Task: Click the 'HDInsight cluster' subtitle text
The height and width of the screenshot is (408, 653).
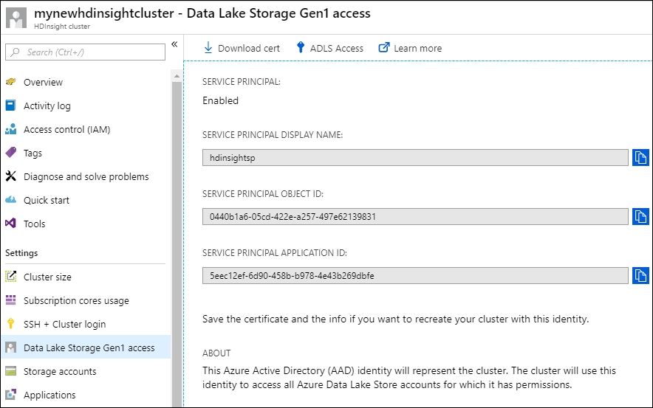Action: pos(62,27)
